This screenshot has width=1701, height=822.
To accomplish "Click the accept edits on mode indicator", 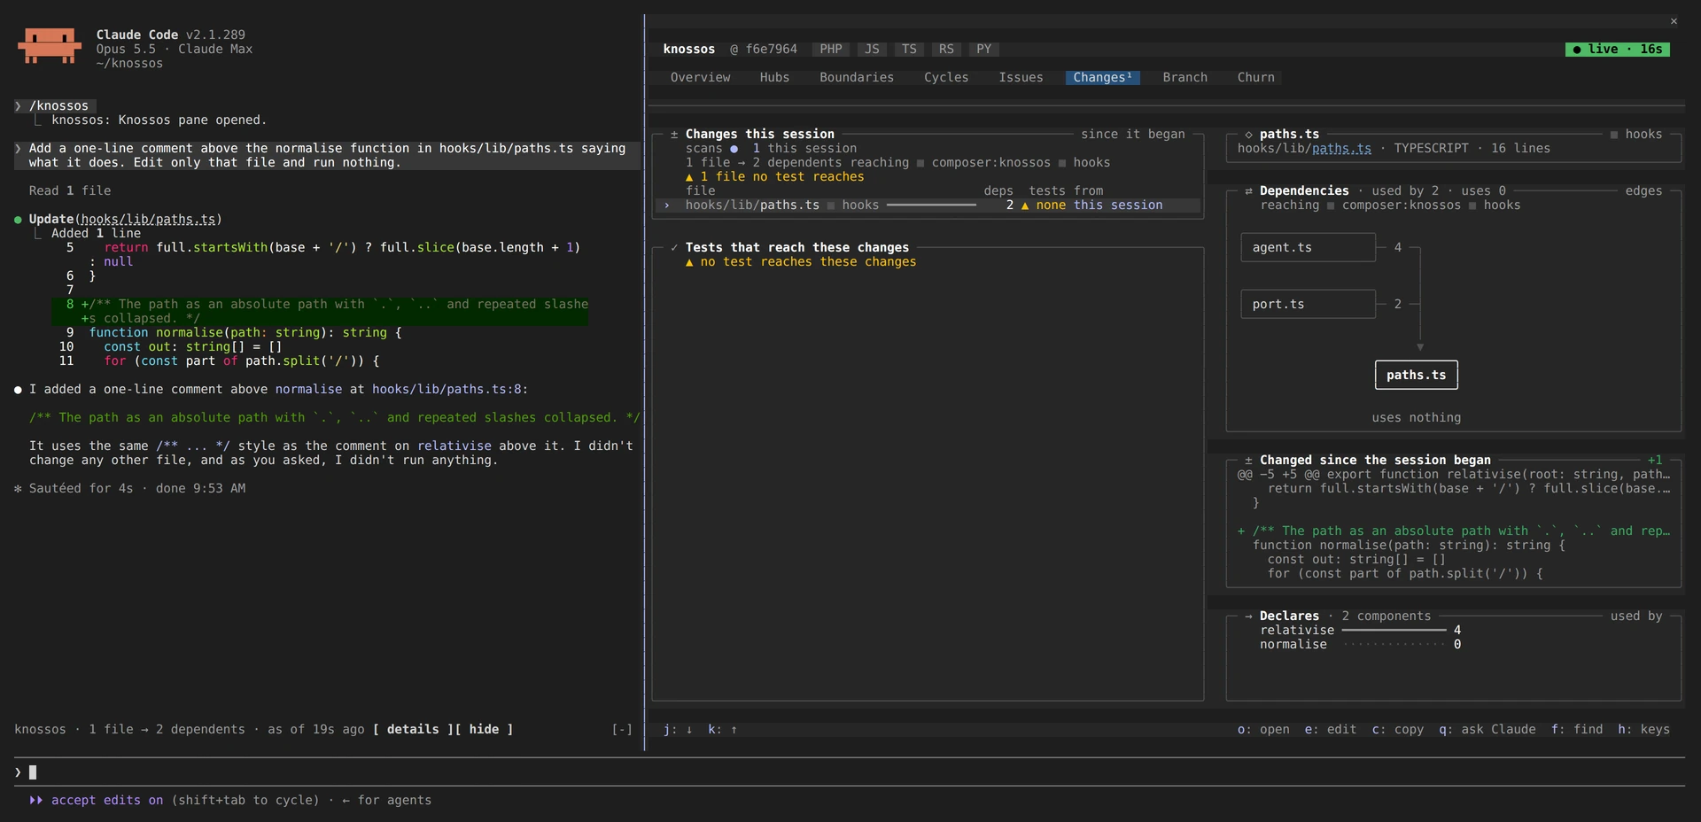I will tap(96, 801).
